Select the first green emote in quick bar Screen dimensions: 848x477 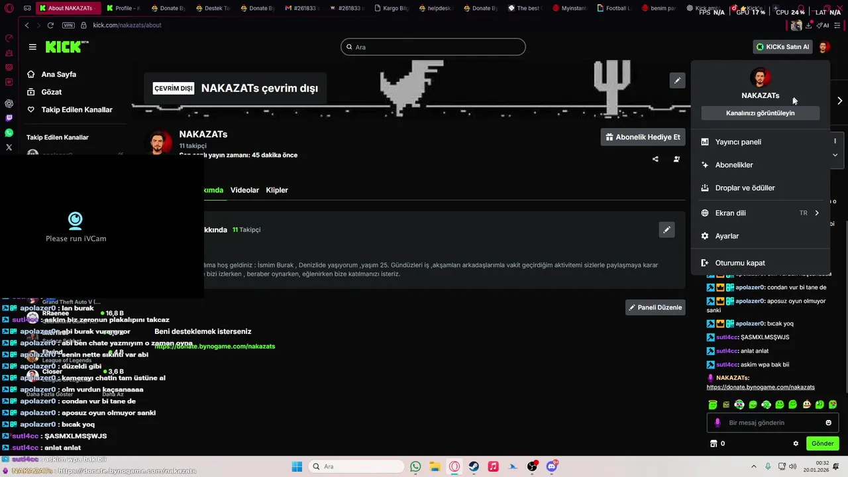[713, 405]
